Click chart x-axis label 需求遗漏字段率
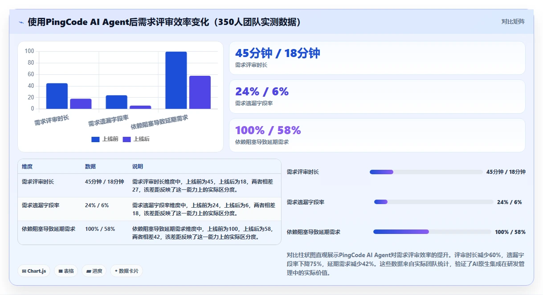Screen dimensions: 543x295 [x=108, y=121]
